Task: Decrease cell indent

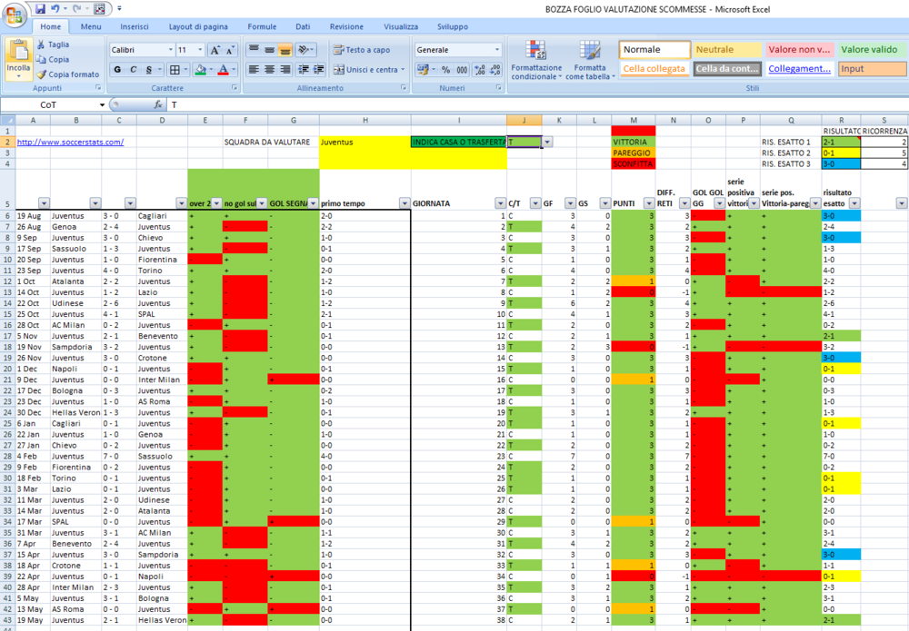Action: click(x=303, y=70)
